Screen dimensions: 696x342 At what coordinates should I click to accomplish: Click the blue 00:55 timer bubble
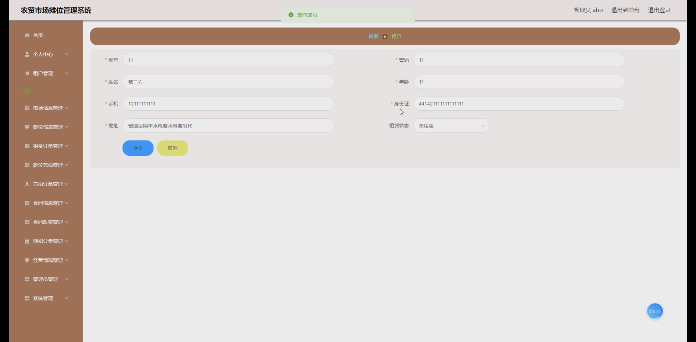(655, 311)
